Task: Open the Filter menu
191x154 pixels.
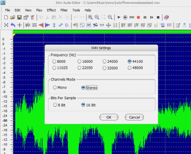Action: pyautogui.click(x=64, y=10)
